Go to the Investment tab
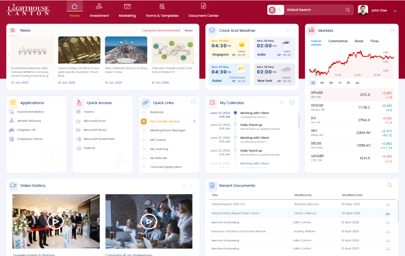The height and width of the screenshot is (256, 405). pos(99,10)
